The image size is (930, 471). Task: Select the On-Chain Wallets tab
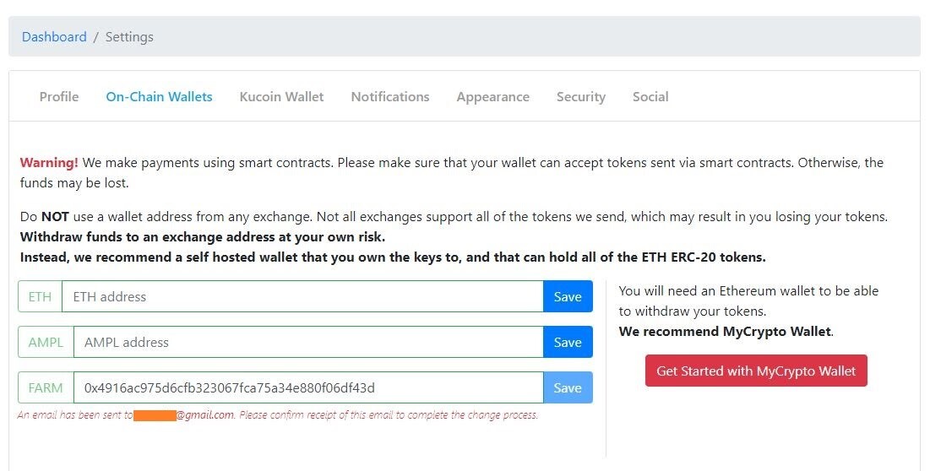[159, 96]
